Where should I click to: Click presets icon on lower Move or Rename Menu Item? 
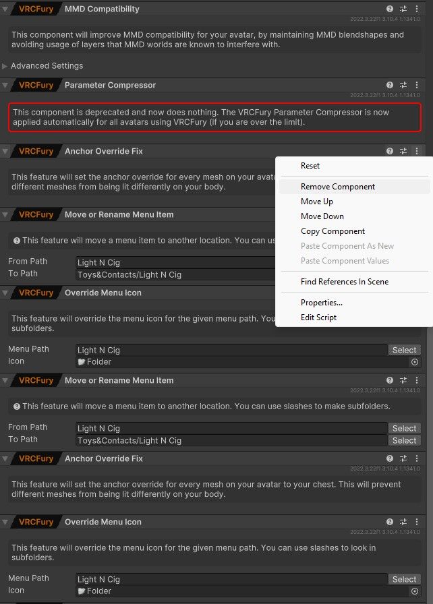coord(403,380)
